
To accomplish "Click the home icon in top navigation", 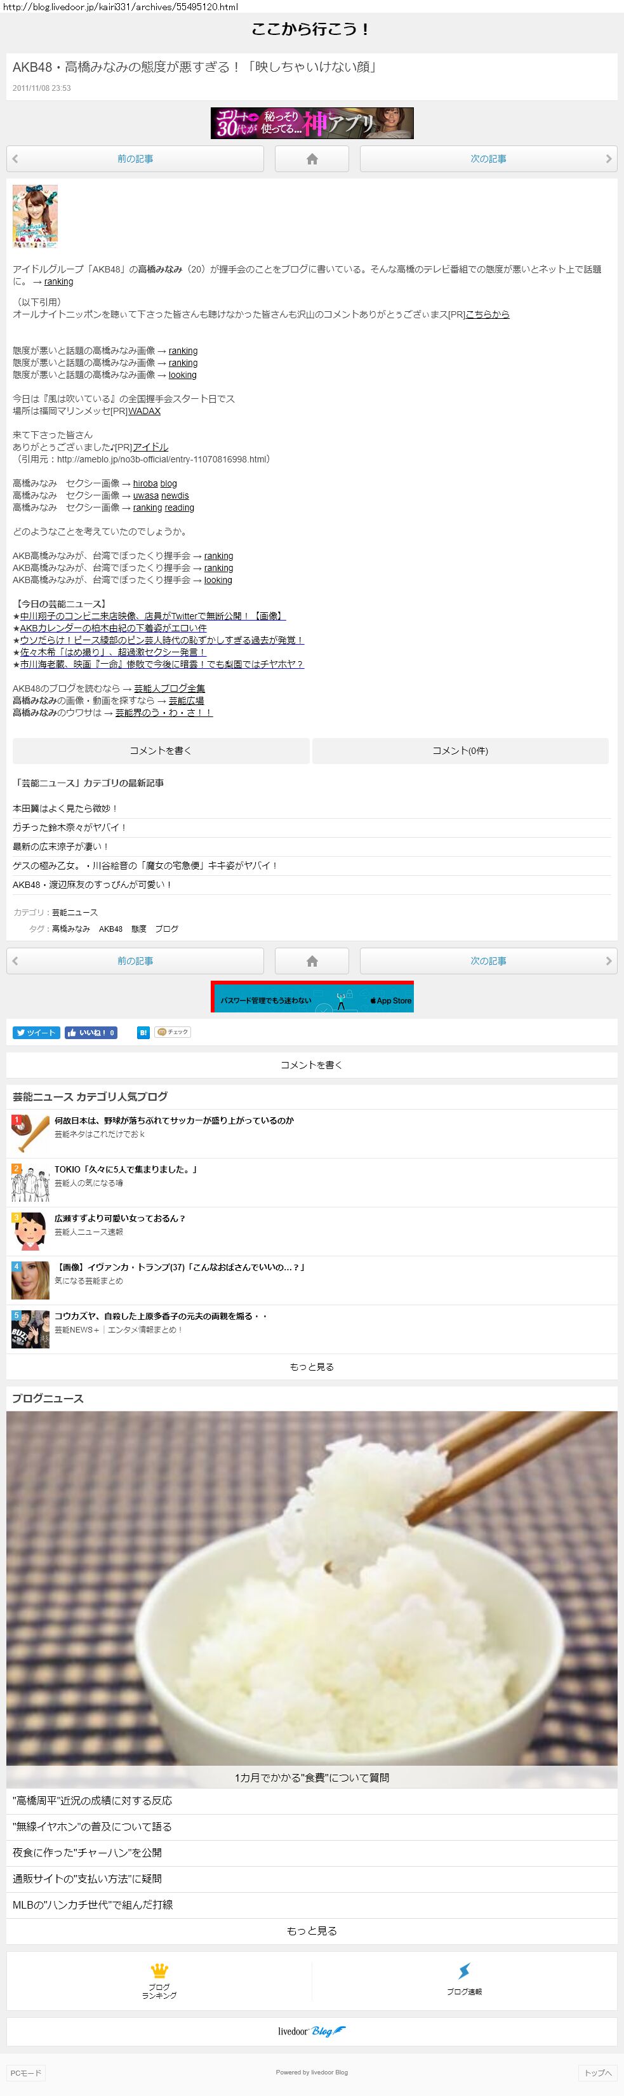I will pyautogui.click(x=312, y=159).
